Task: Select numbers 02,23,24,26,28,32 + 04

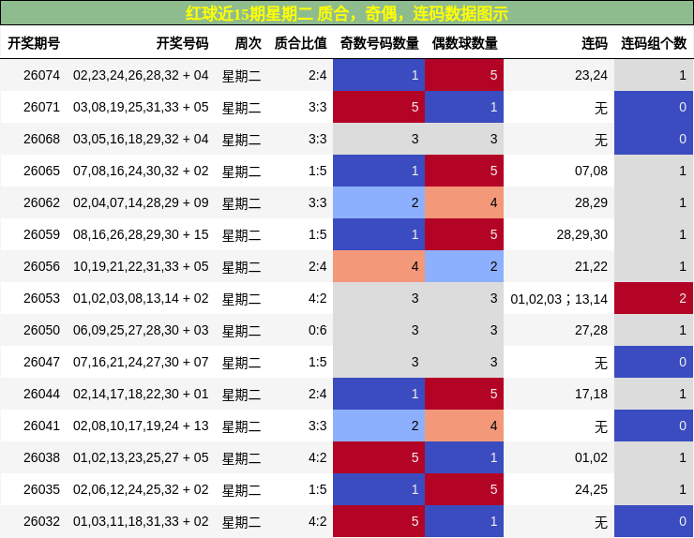Action: pos(141,75)
